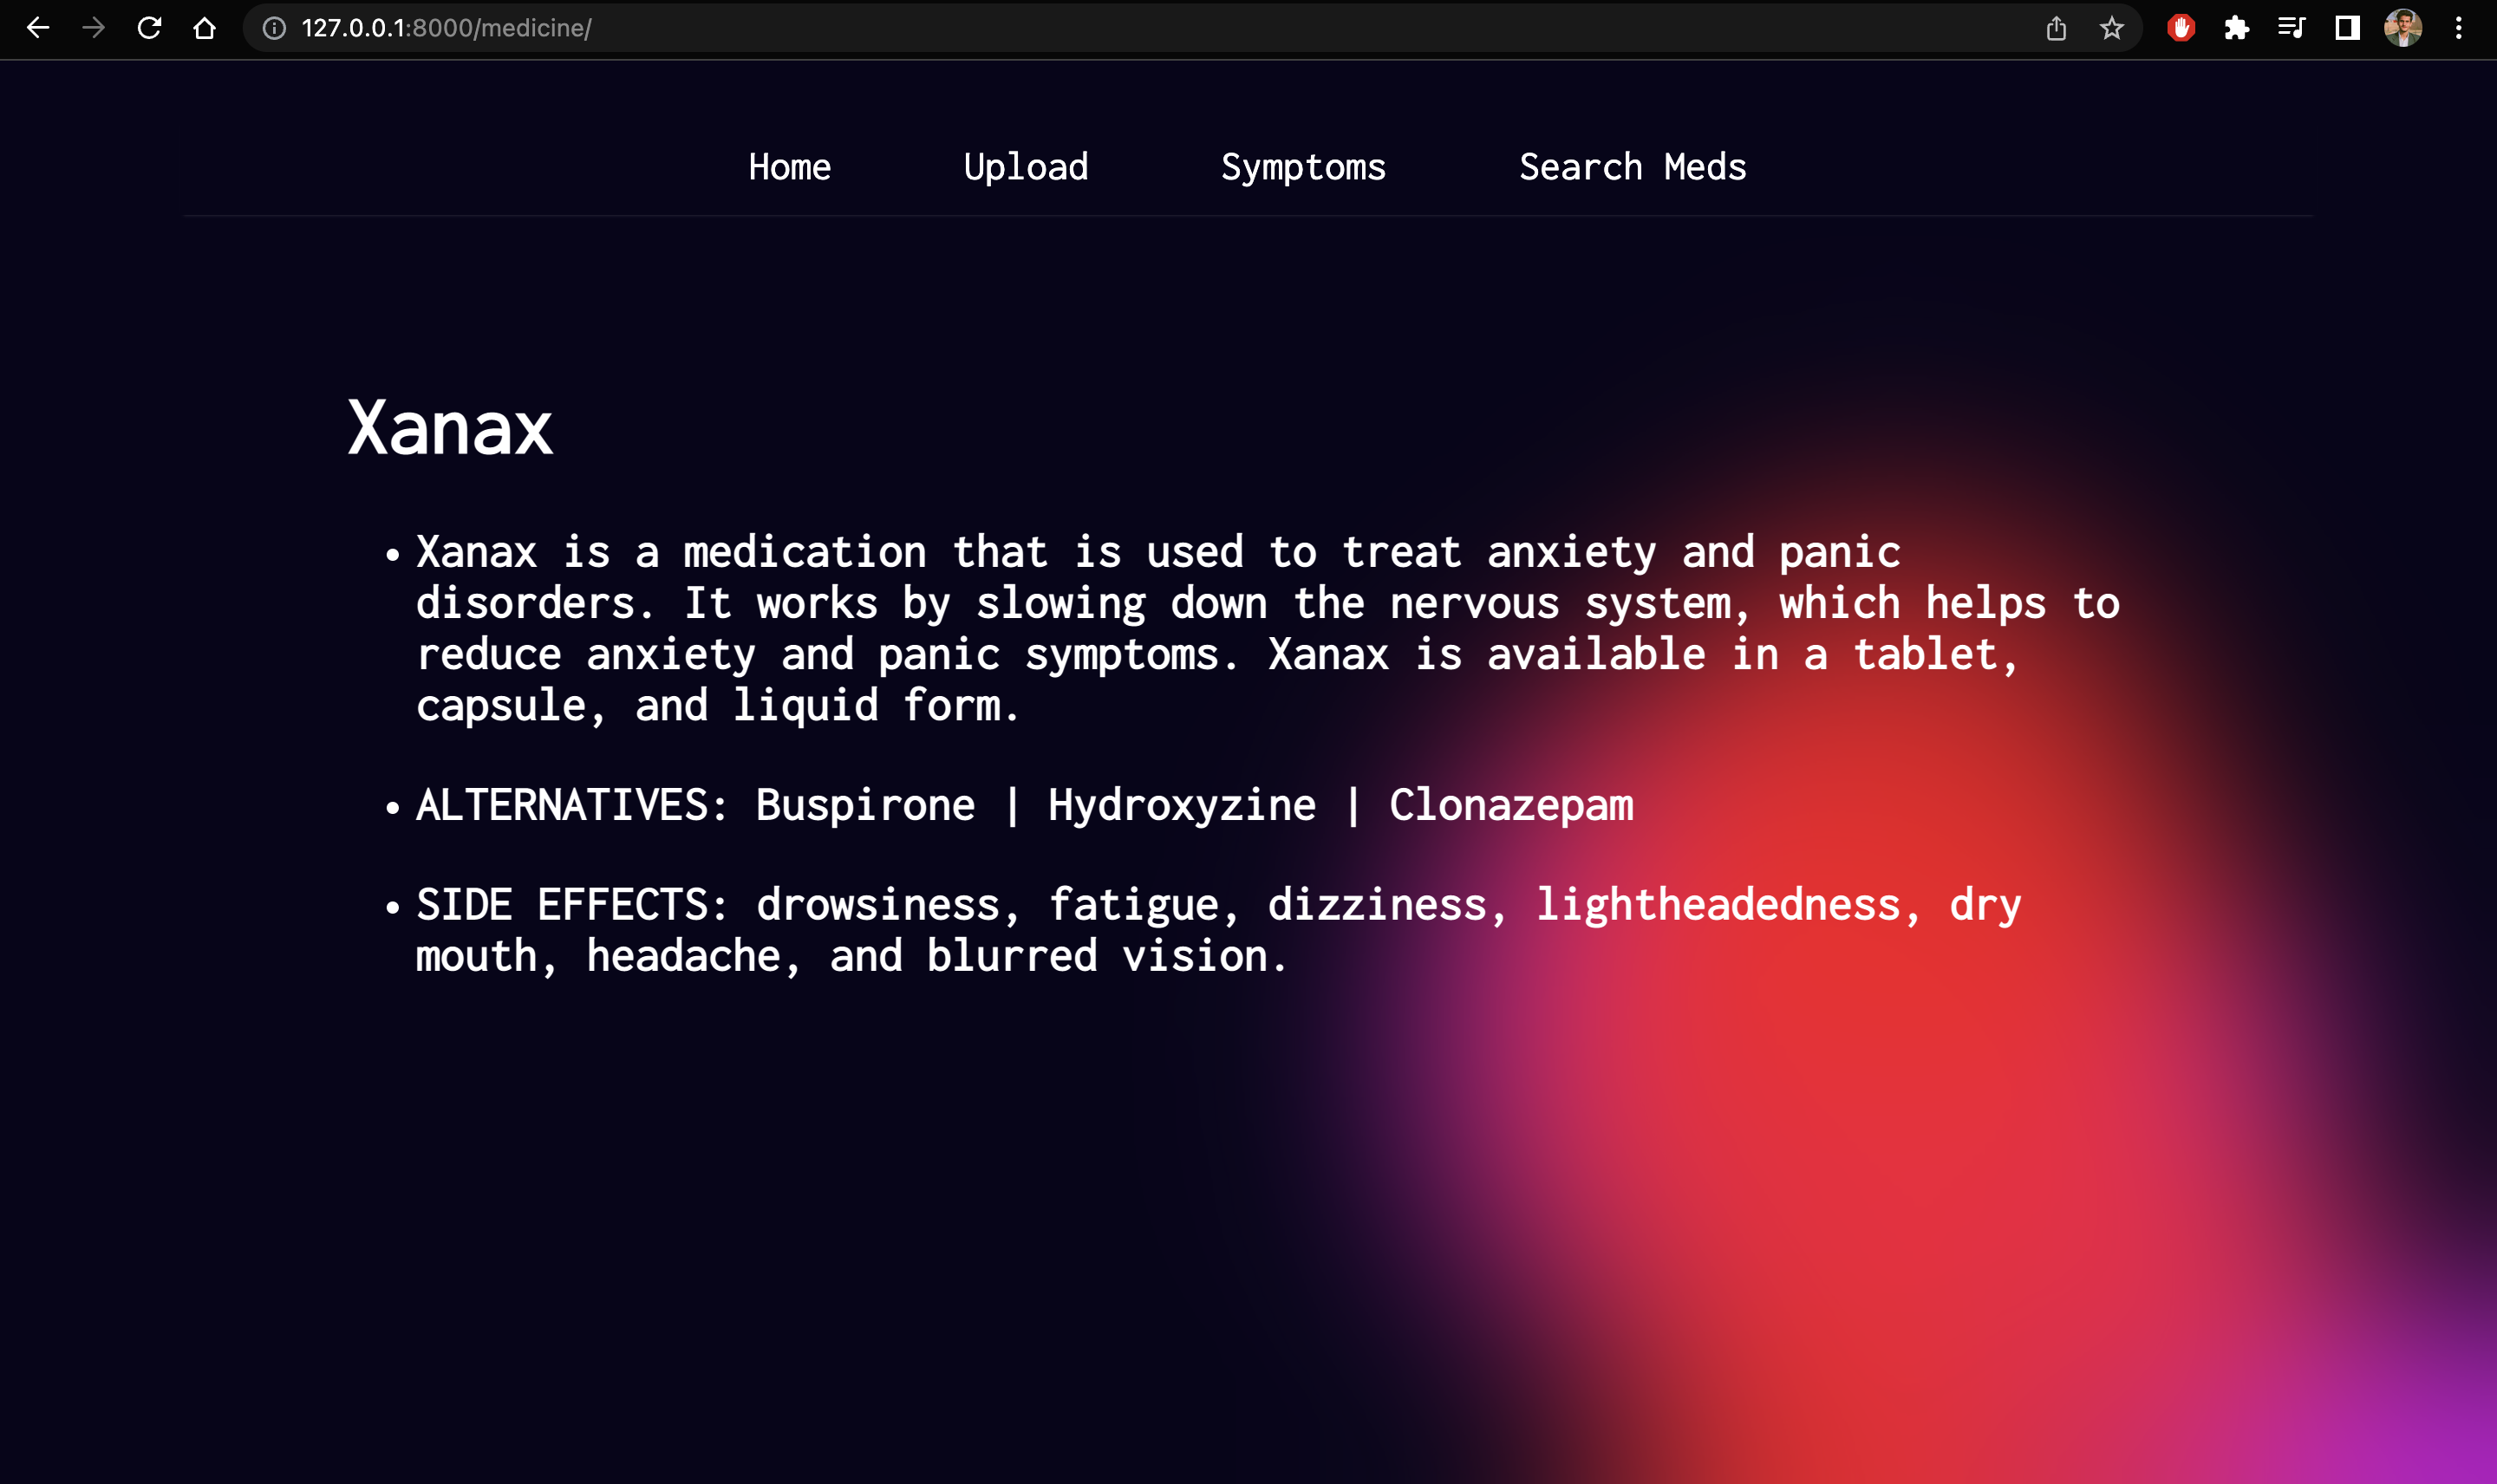Click the address bar URL field
2497x1484 pixels.
[x=1100, y=28]
